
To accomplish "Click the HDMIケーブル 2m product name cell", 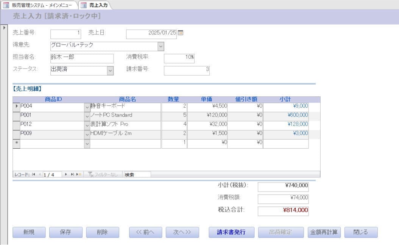I will [x=125, y=135].
